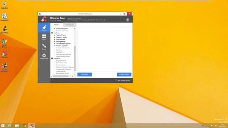Check Desktop Verknüpfungen

55,57
